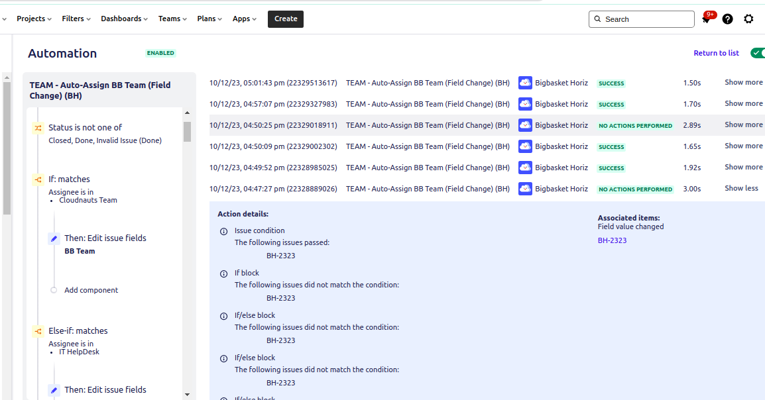Click info icon beside Issue condition

[223, 231]
